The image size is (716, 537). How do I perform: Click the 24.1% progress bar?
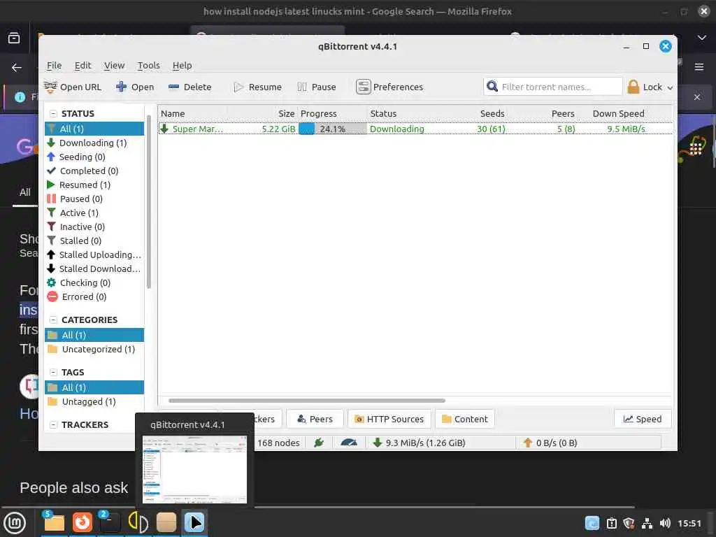[332, 129]
